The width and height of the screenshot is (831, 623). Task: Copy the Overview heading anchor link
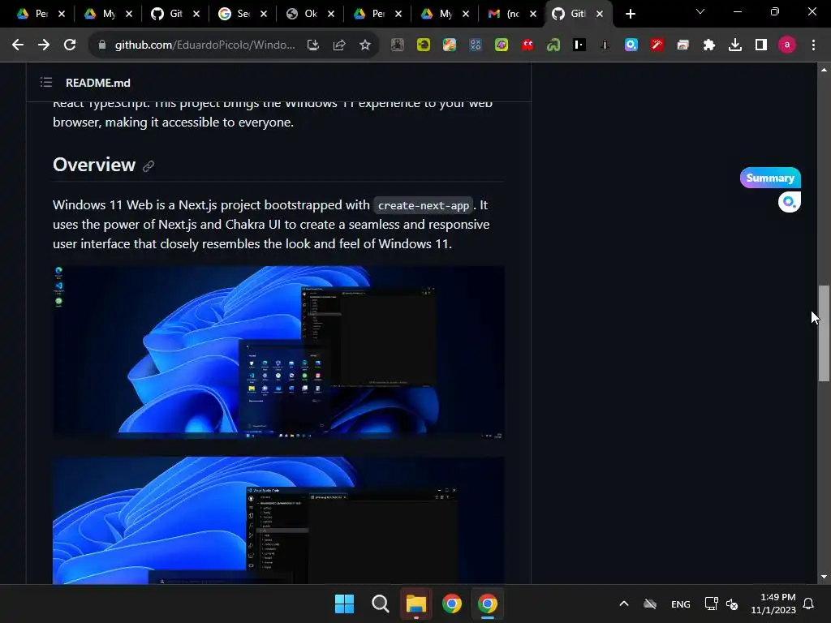point(149,165)
